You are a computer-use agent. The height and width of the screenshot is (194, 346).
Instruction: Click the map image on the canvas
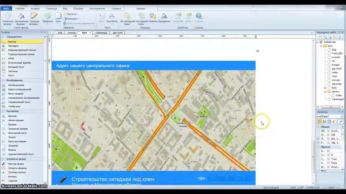click(x=154, y=120)
